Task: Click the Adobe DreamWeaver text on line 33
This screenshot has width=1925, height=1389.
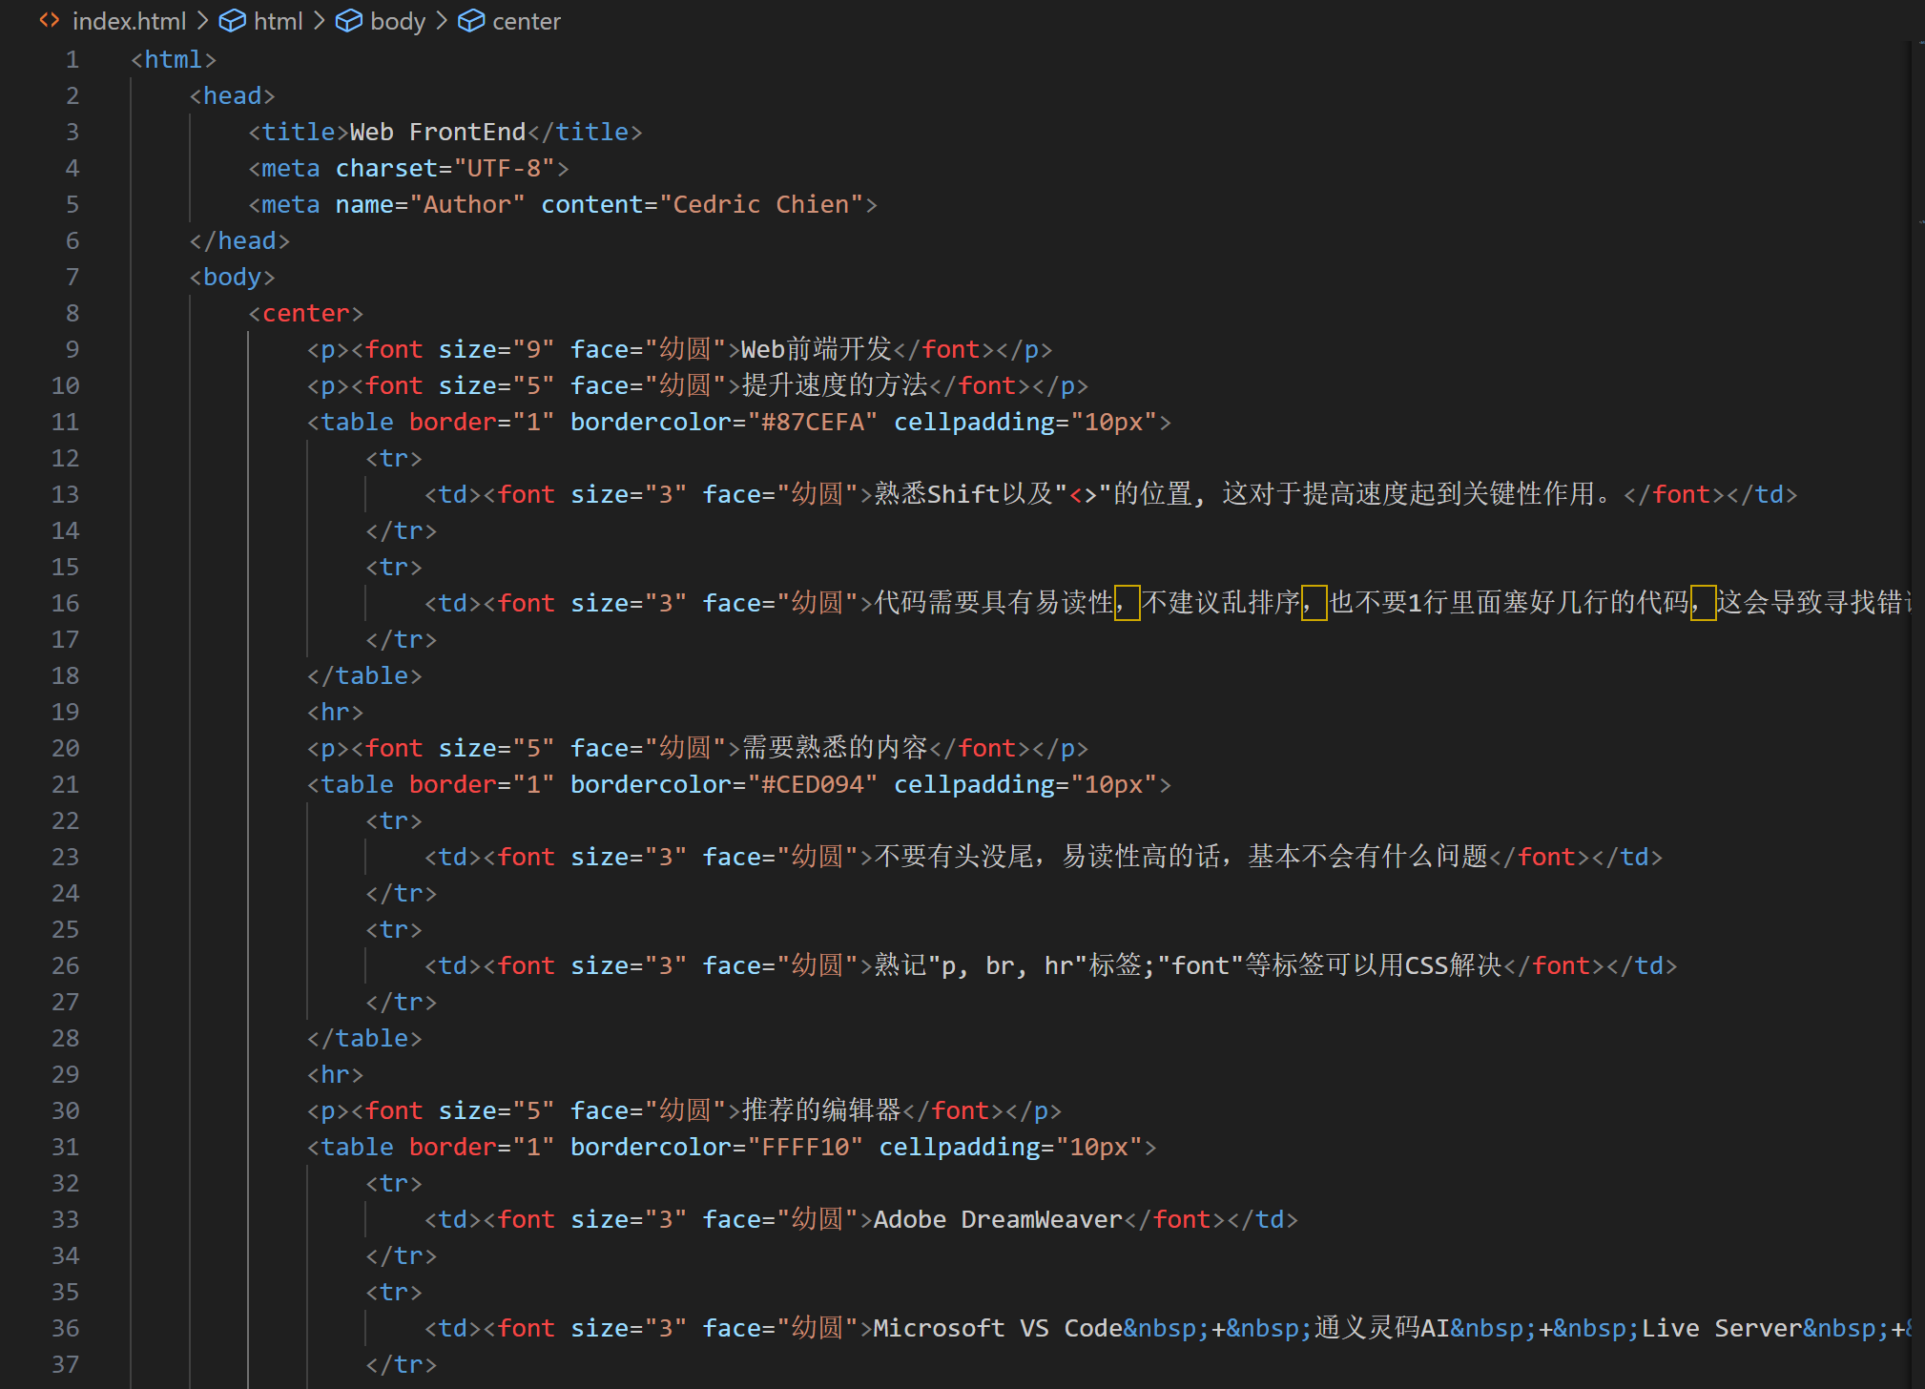Action: click(x=998, y=1219)
